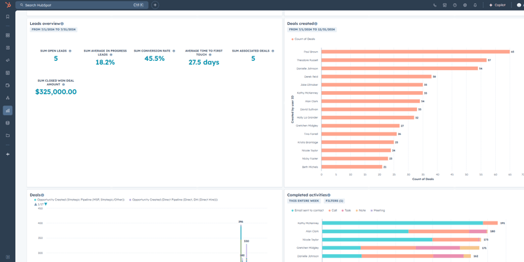The image size is (524, 262).
Task: Click Paul Brown's bar in Deals created
Action: [415, 52]
